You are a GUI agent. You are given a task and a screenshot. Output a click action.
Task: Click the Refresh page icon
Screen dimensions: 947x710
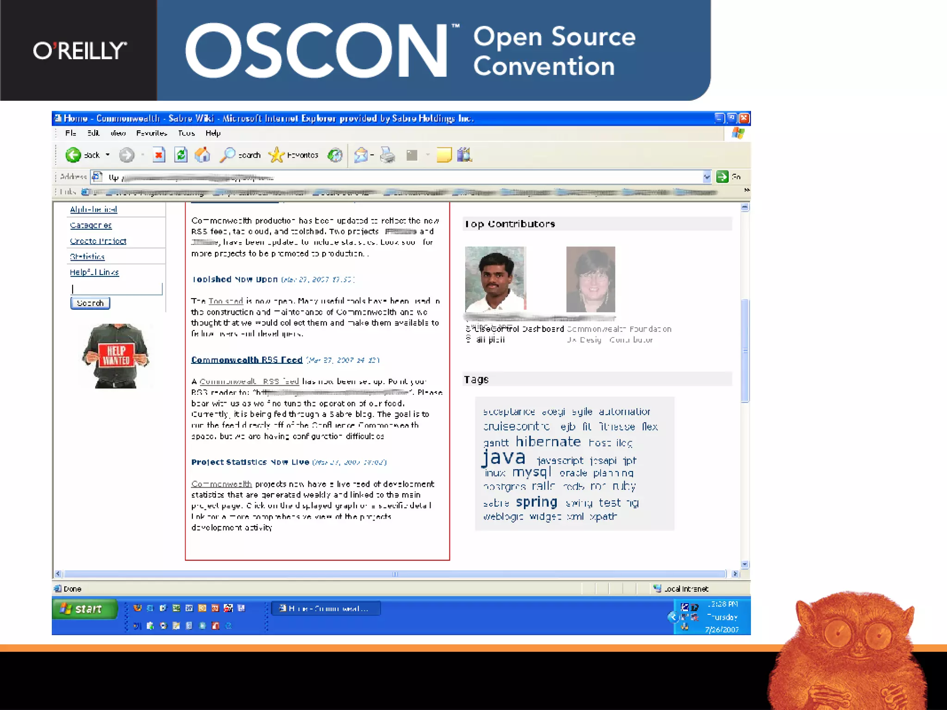181,155
